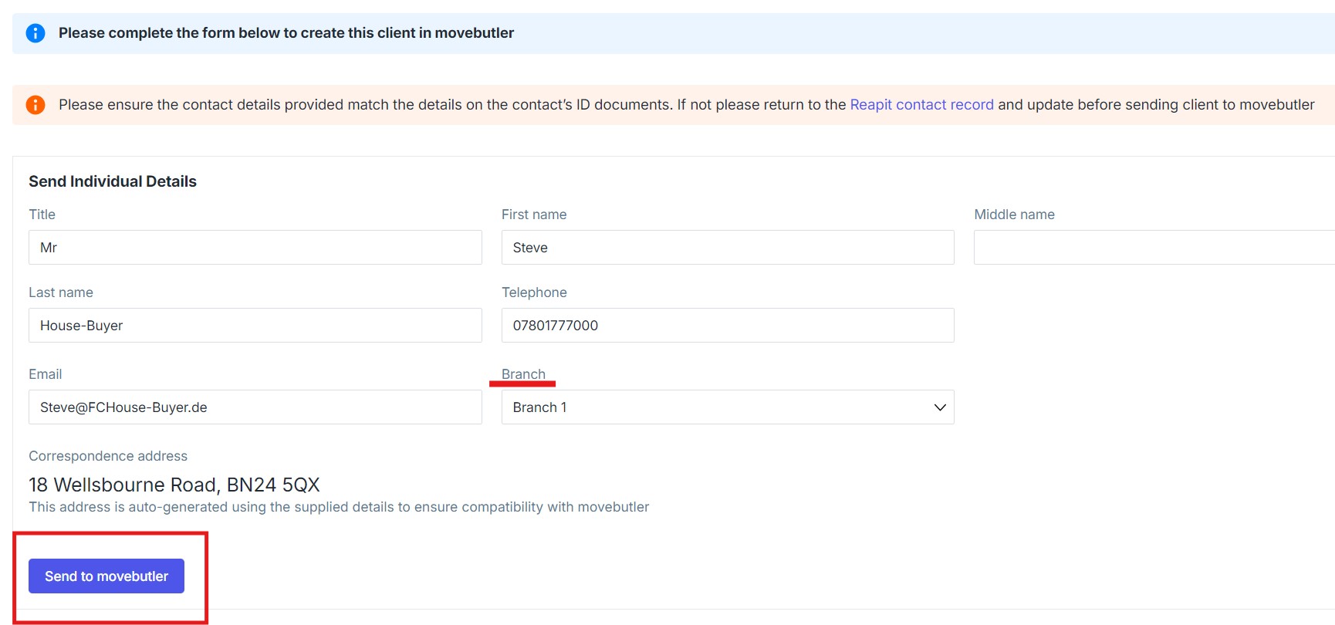Click the Telephone field label
The height and width of the screenshot is (625, 1335).
[534, 292]
